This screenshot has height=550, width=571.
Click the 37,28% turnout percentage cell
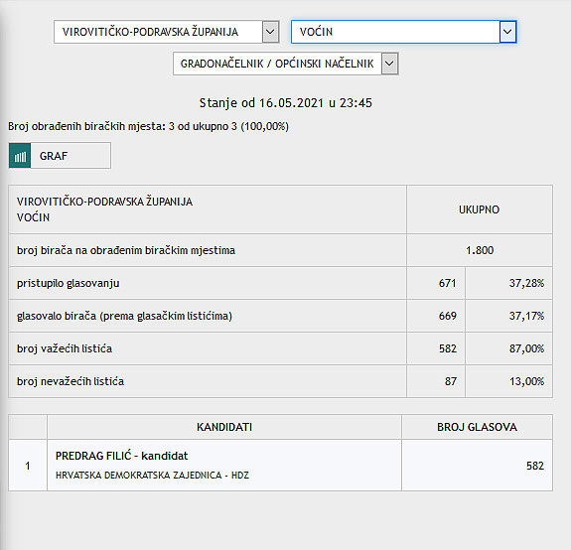[x=508, y=283]
